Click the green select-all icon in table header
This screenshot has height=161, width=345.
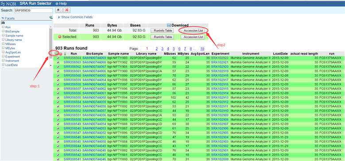click(57, 53)
